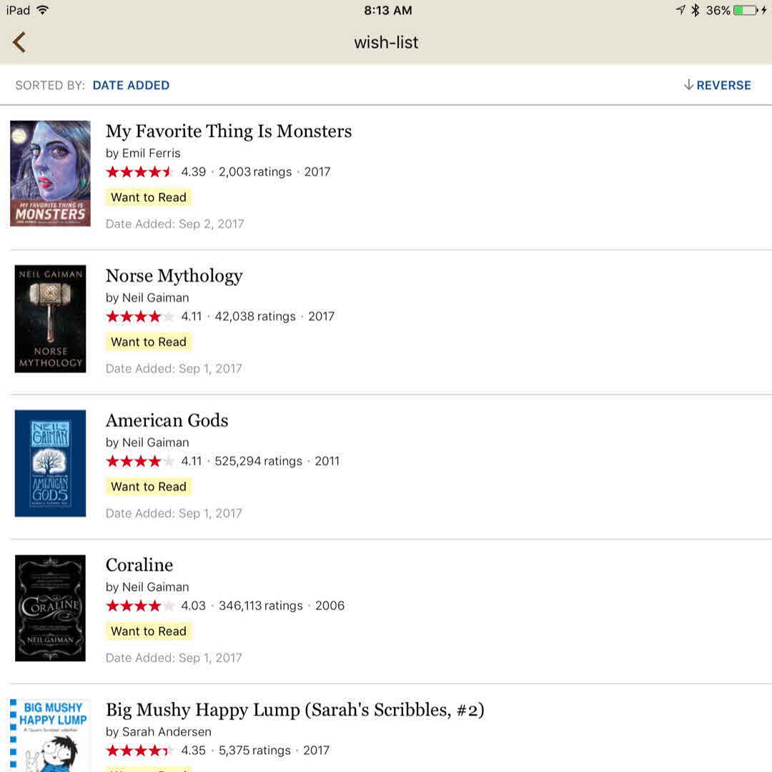Image resolution: width=772 pixels, height=772 pixels.
Task: Open the Norse Mythology cover thumbnail
Action: click(x=50, y=319)
